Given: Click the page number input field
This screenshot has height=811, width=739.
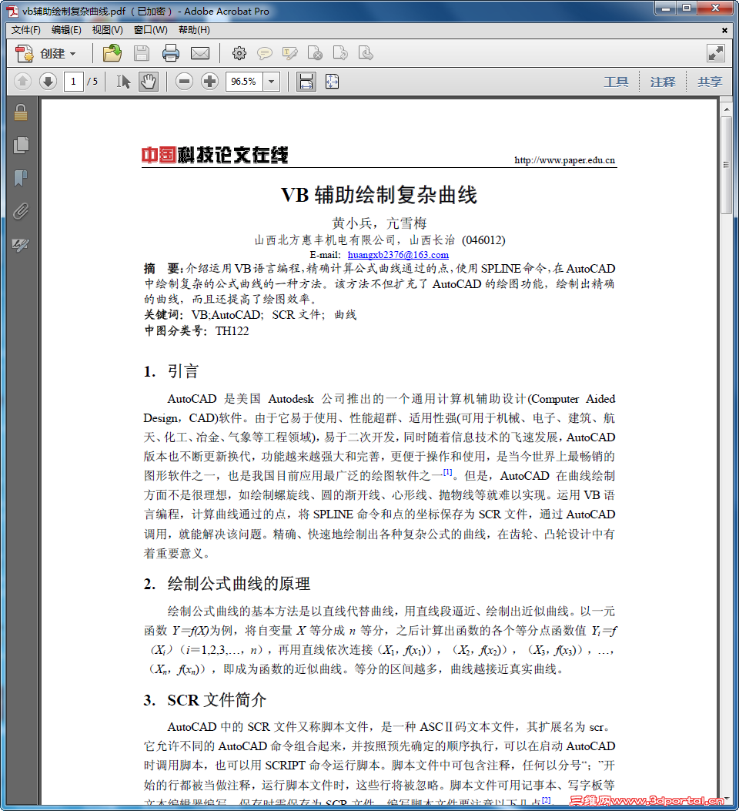Looking at the screenshot, I should click(73, 81).
